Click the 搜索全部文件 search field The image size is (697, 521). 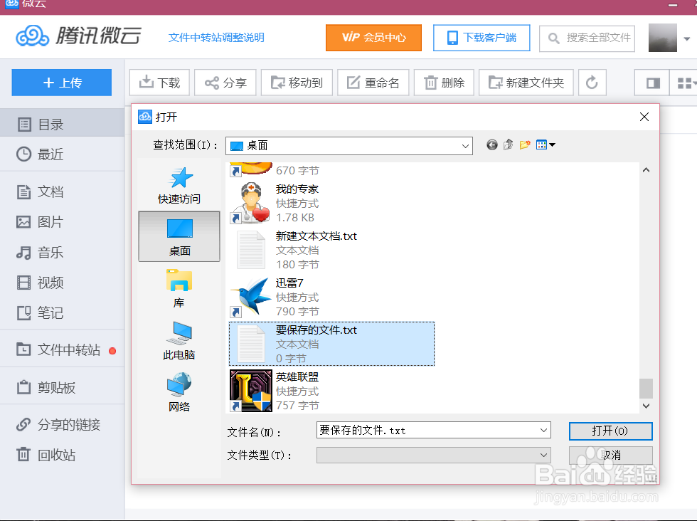587,38
